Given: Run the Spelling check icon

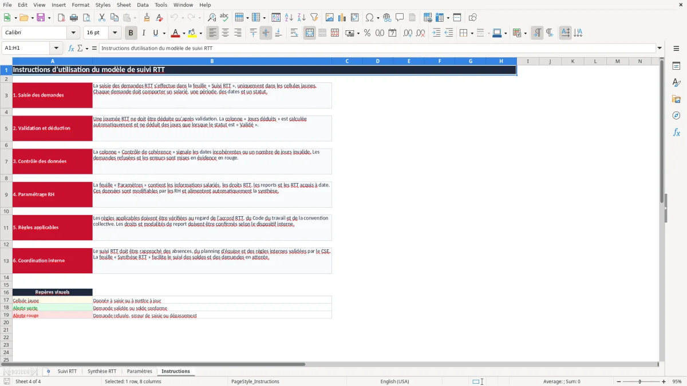Looking at the screenshot, I should (x=224, y=18).
